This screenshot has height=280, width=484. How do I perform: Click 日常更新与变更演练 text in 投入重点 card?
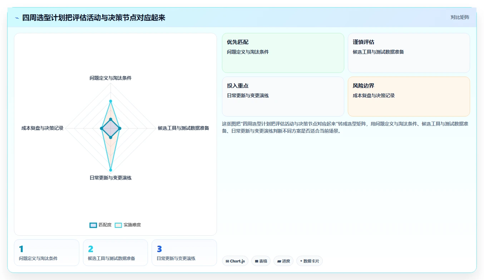(248, 95)
